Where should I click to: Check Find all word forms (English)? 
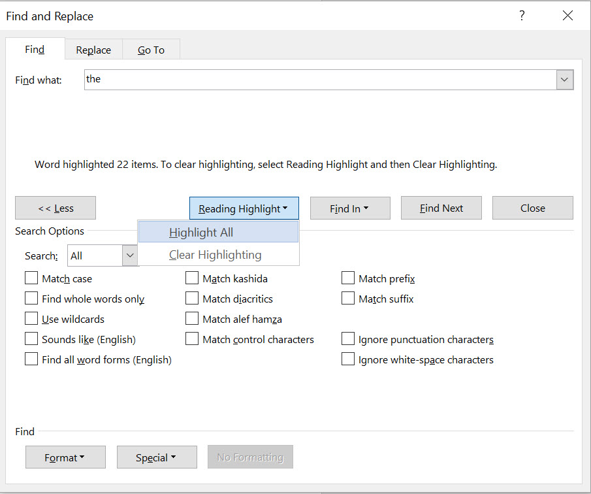(x=31, y=359)
